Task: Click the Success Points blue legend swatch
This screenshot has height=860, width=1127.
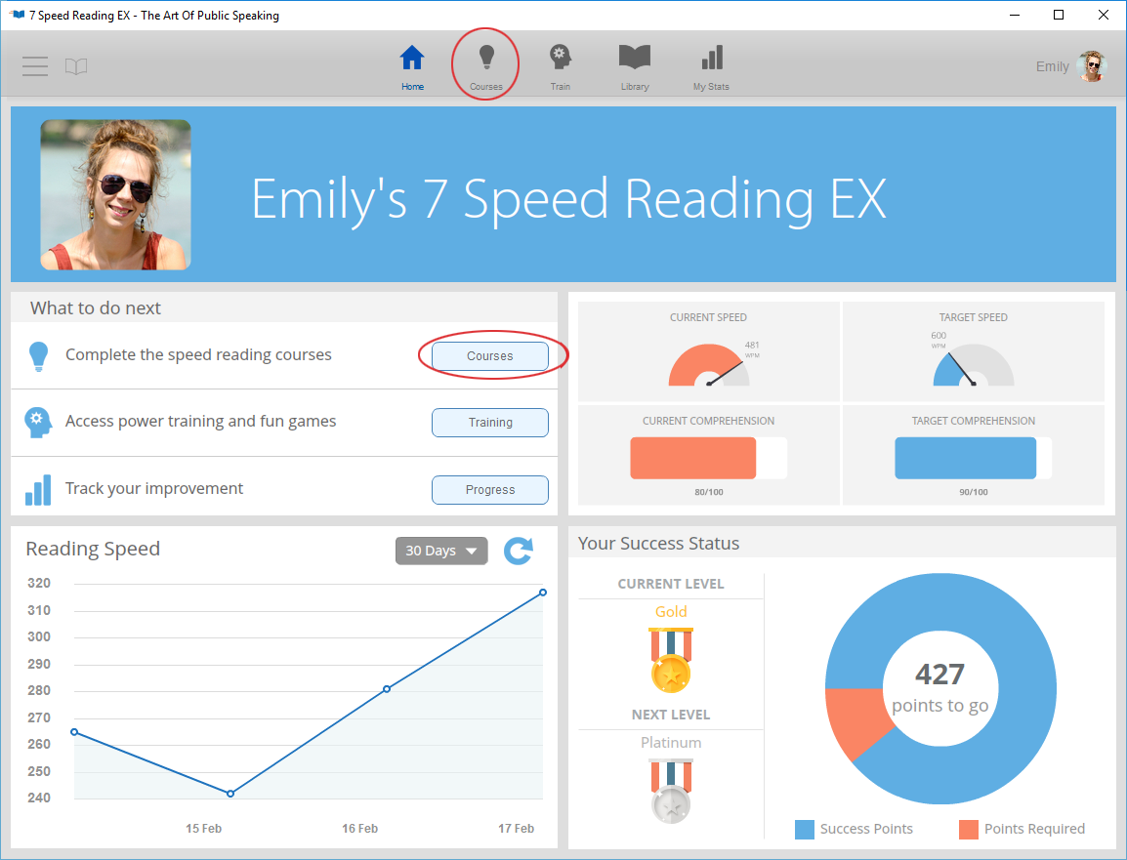Action: coord(805,830)
